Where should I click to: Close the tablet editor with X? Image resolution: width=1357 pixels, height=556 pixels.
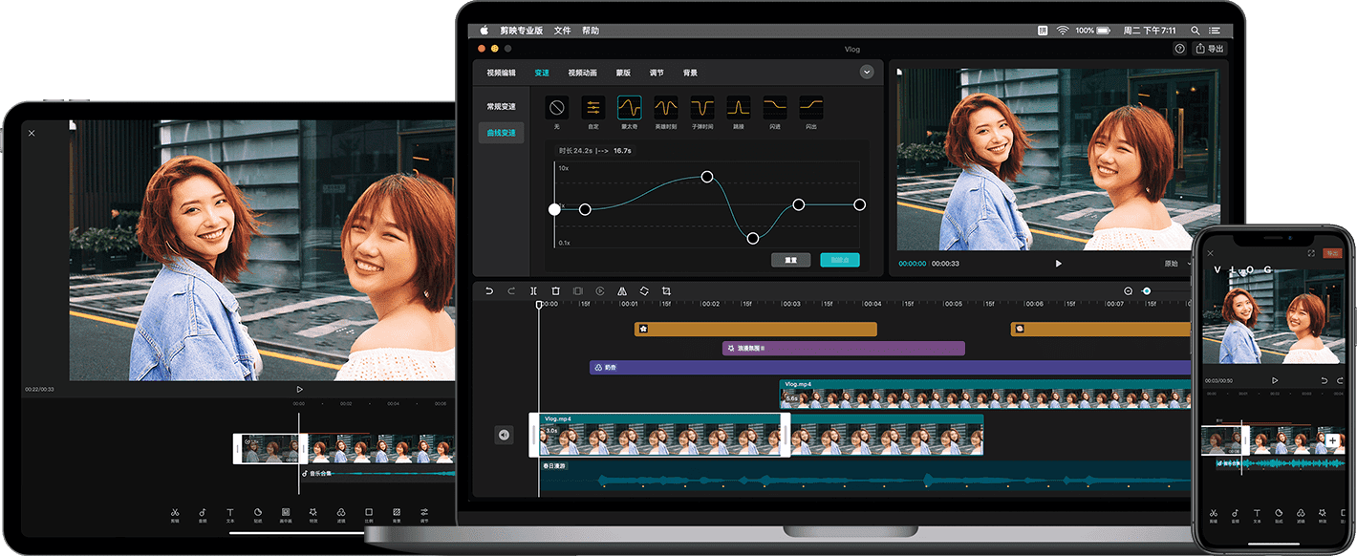32,133
